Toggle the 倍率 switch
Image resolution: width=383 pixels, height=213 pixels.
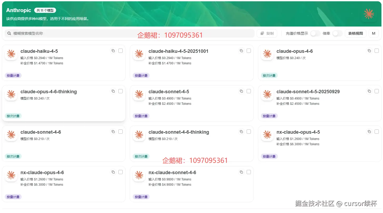click(337, 33)
